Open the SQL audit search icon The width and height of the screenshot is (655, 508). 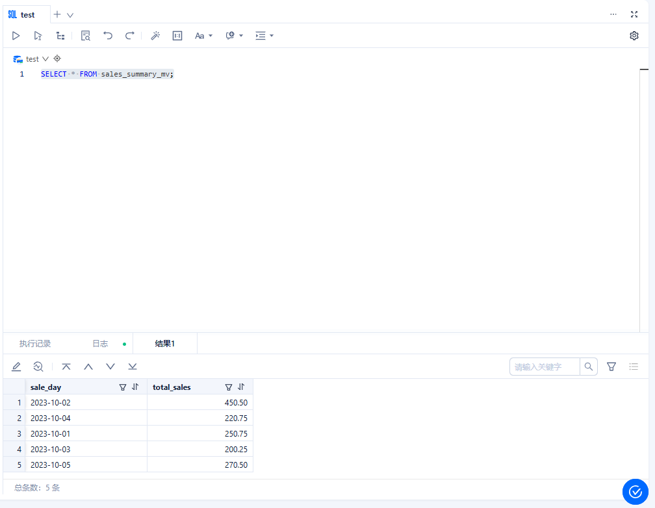pyautogui.click(x=86, y=36)
